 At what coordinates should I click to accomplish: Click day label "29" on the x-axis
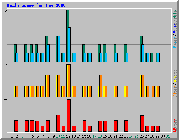pos(157,136)
